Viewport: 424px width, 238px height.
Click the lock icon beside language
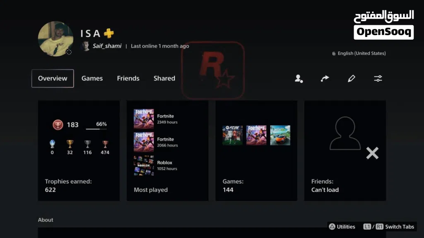click(334, 54)
